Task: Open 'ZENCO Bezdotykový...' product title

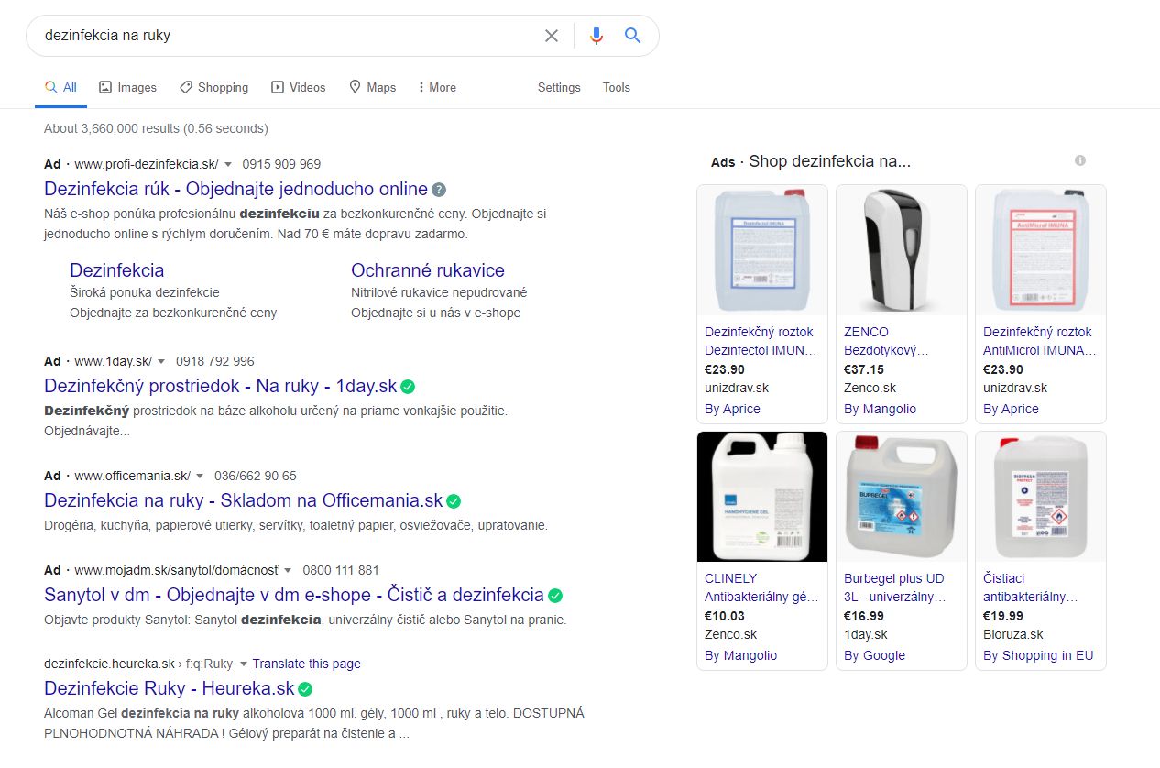Action: (886, 341)
